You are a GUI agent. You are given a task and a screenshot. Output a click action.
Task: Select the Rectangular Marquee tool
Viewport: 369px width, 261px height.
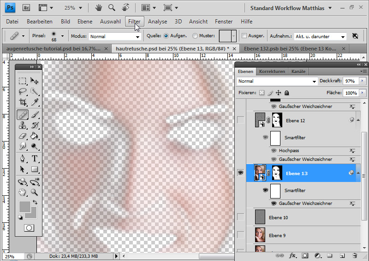click(23, 81)
